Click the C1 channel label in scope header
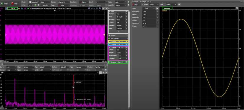Screen dimensions: 244x110 tap(19, 9)
